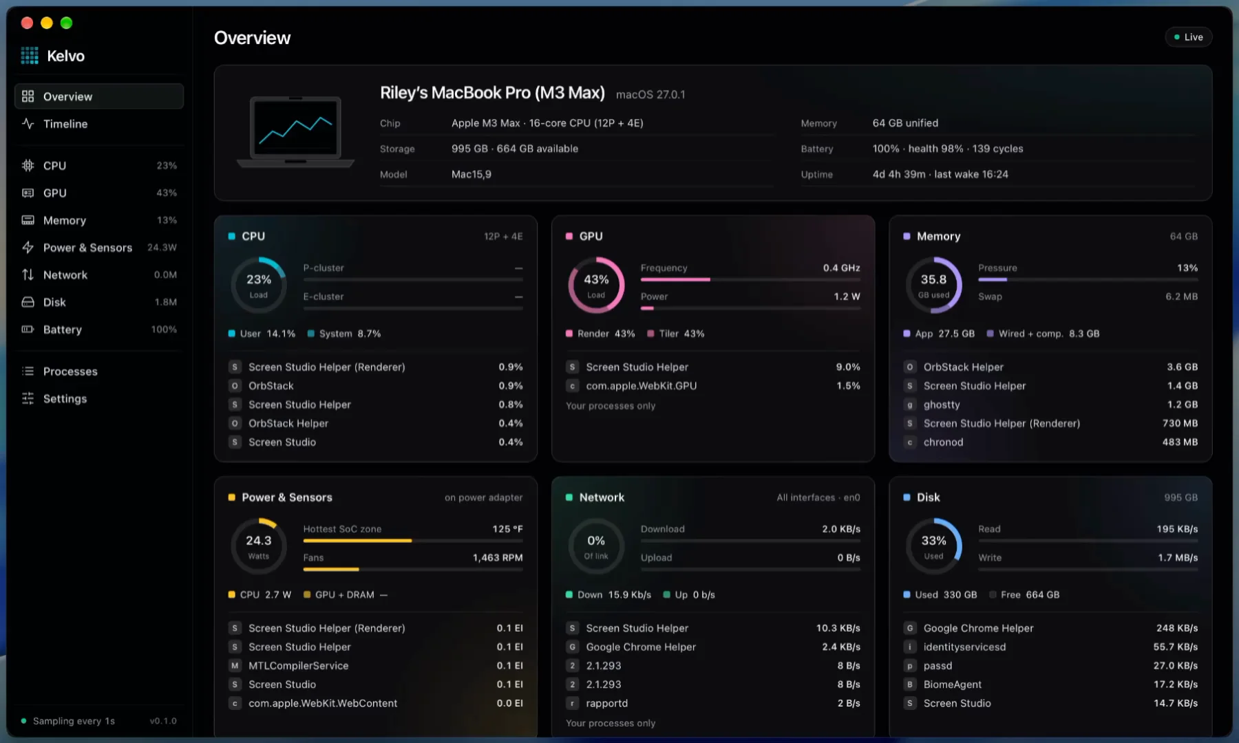
Task: Click the v0.1.0 version label
Action: point(163,721)
